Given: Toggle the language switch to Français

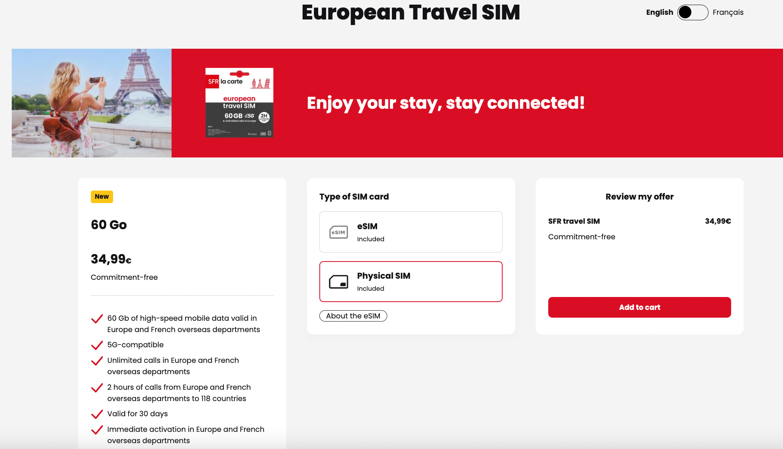Looking at the screenshot, I should [692, 12].
